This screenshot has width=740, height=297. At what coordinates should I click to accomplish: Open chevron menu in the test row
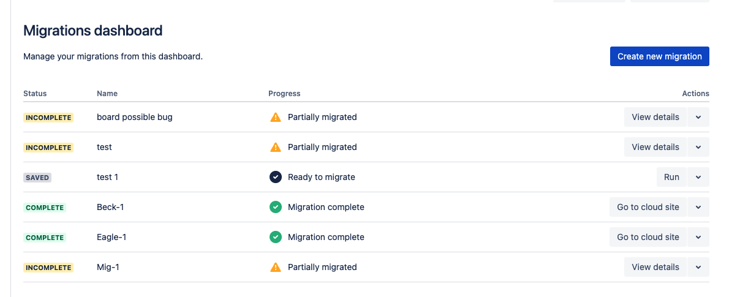pyautogui.click(x=698, y=147)
